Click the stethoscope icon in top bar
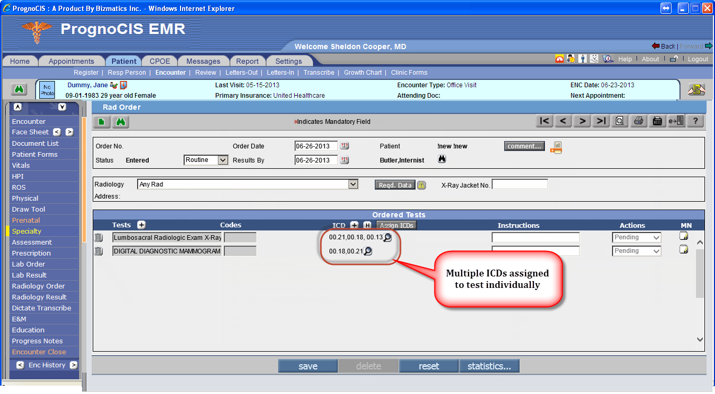The width and height of the screenshot is (715, 394). (x=594, y=59)
